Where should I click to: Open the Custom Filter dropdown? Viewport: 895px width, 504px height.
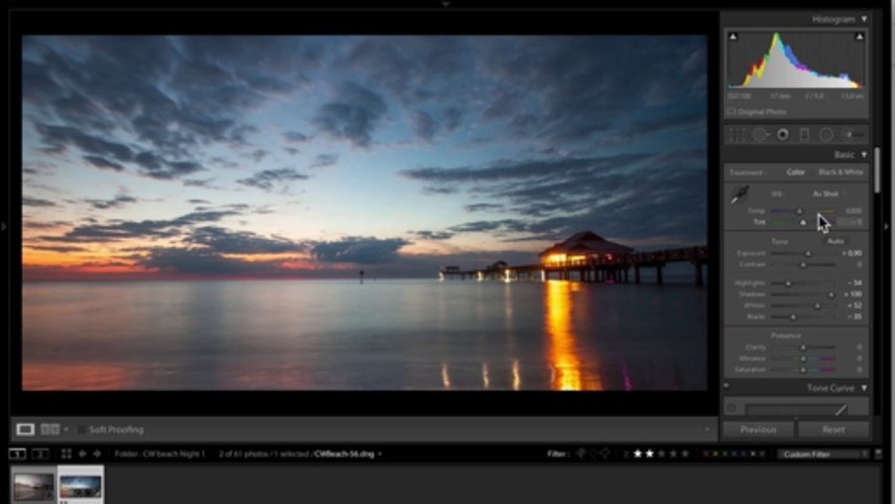pyautogui.click(x=823, y=454)
